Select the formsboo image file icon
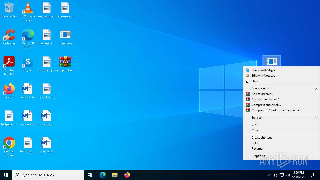 (28, 145)
